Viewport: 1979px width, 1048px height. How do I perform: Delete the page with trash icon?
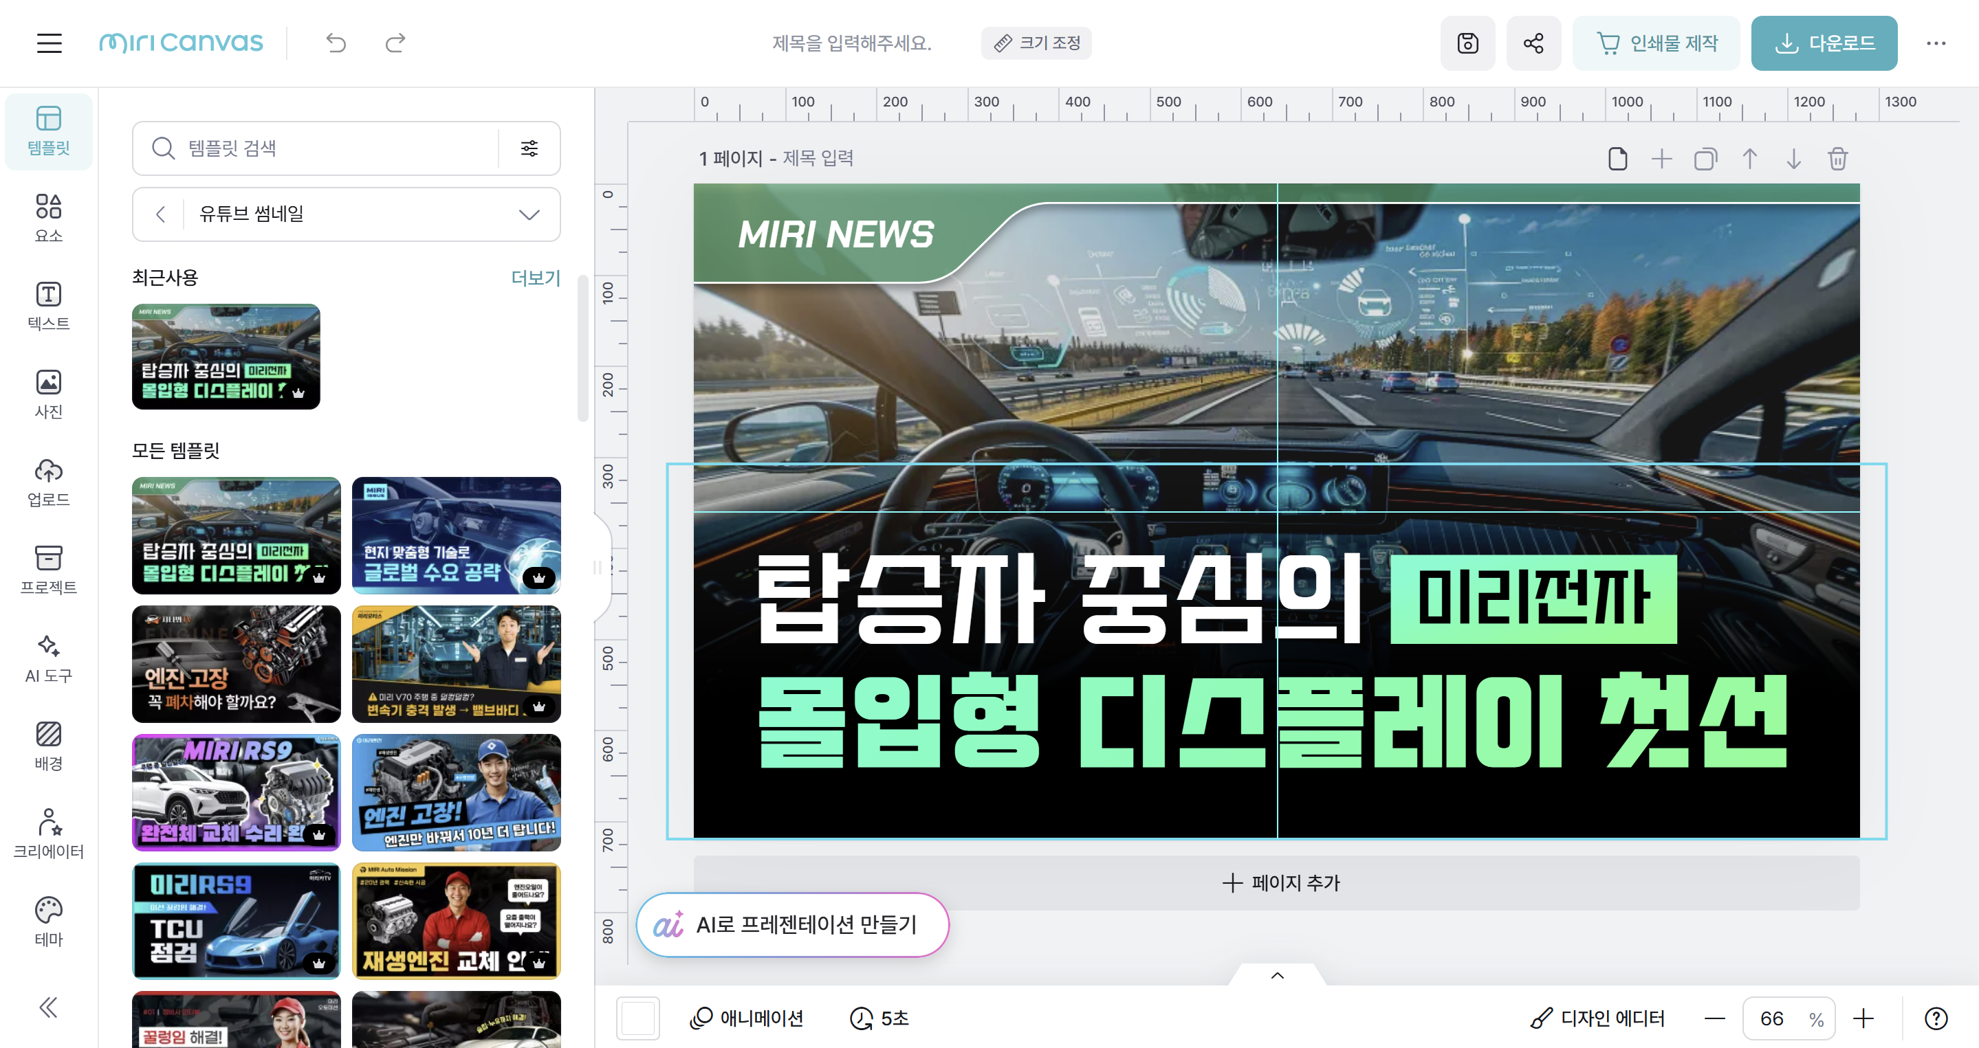pos(1837,159)
